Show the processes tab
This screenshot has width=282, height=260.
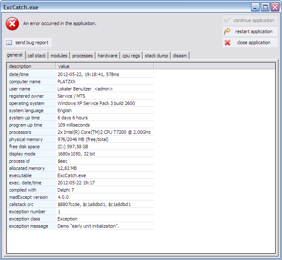coord(82,56)
